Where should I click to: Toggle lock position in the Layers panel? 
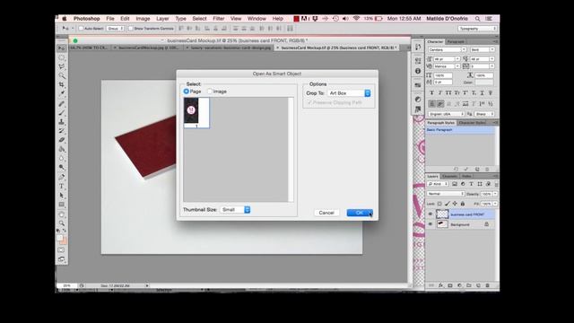coord(455,204)
